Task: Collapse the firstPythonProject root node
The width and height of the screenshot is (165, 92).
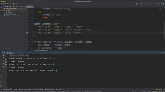Action: click(x=3, y=8)
